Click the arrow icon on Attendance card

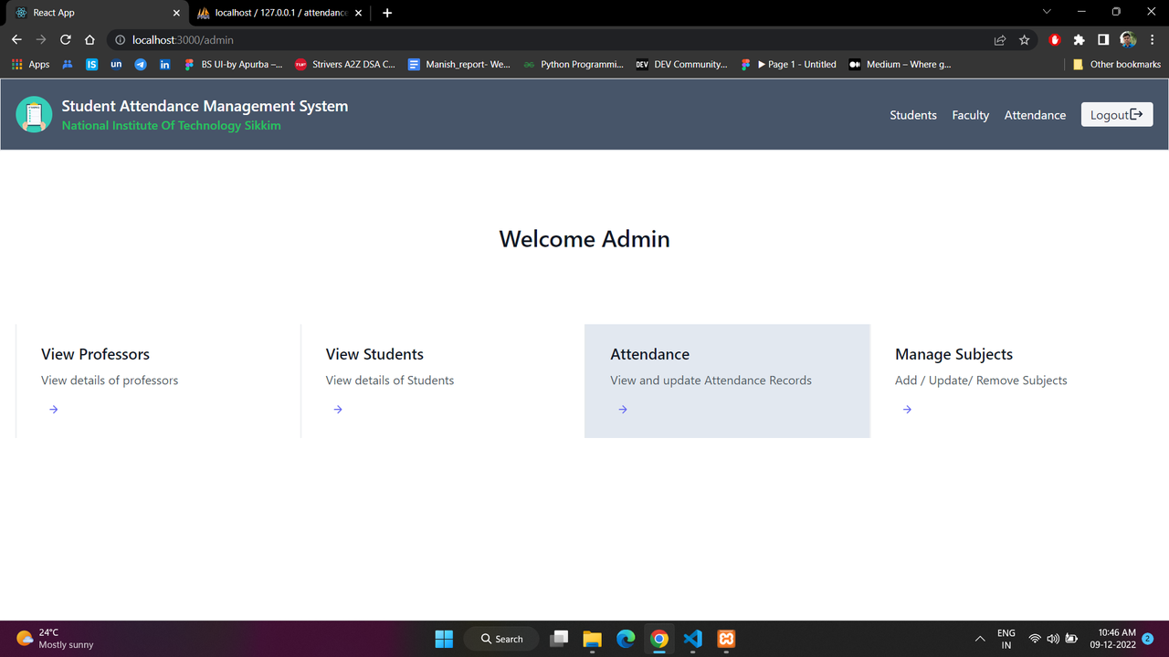(622, 409)
